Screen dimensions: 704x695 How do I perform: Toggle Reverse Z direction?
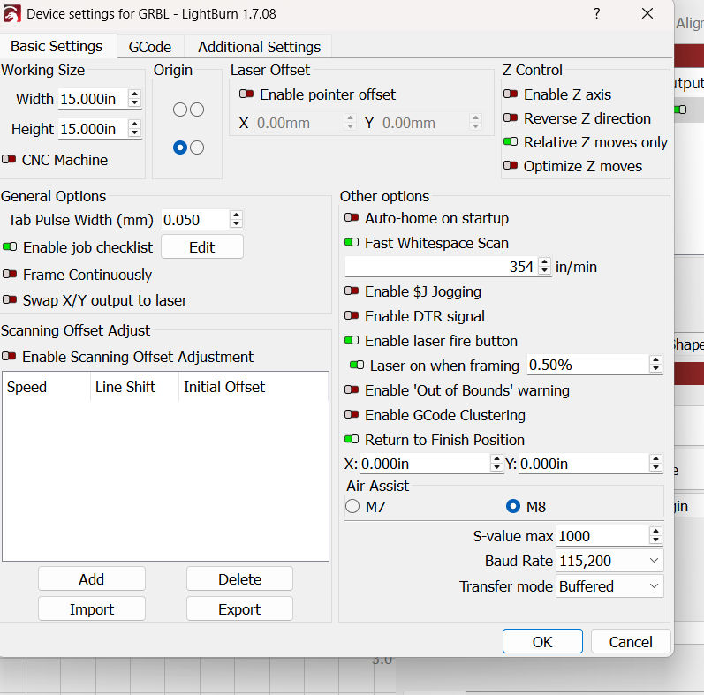[x=511, y=117]
